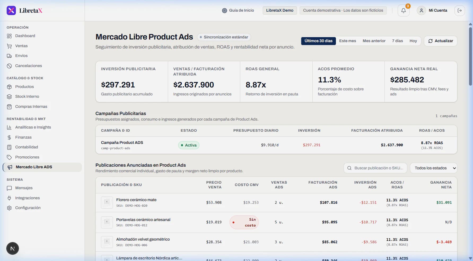The width and height of the screenshot is (473, 261).
Task: Open the Finanzas sidebar item
Action: pos(42,137)
